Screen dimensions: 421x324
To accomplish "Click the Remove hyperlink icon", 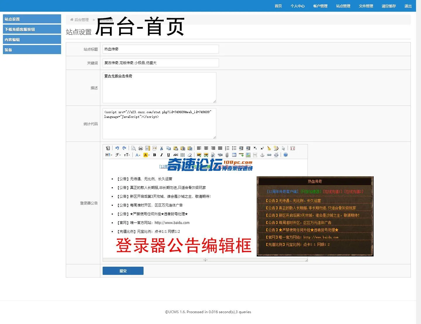I will click(x=276, y=155).
